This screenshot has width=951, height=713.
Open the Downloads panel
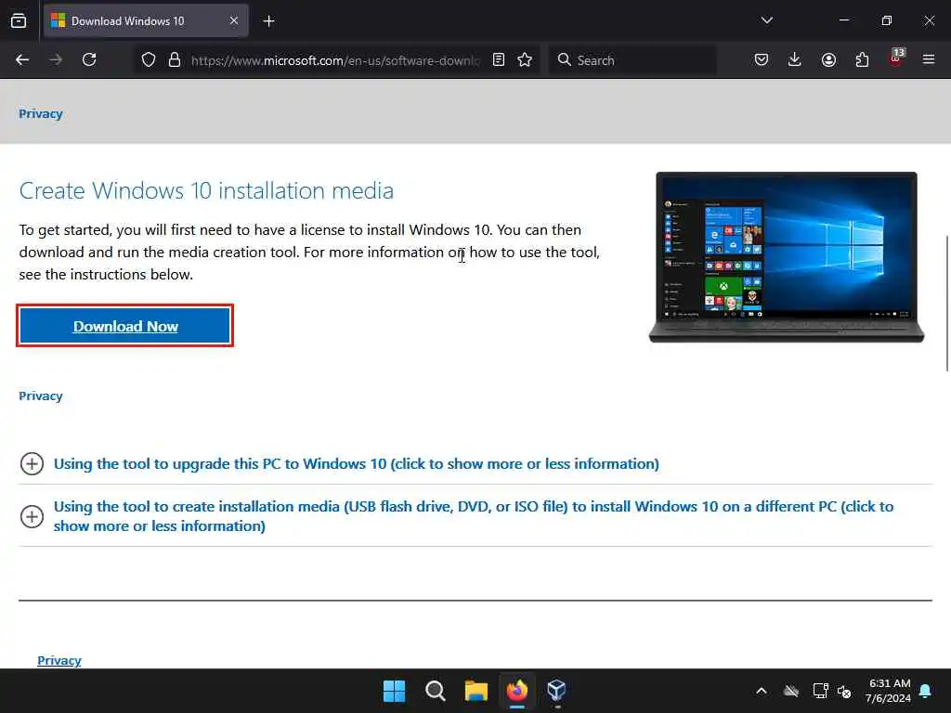point(795,59)
